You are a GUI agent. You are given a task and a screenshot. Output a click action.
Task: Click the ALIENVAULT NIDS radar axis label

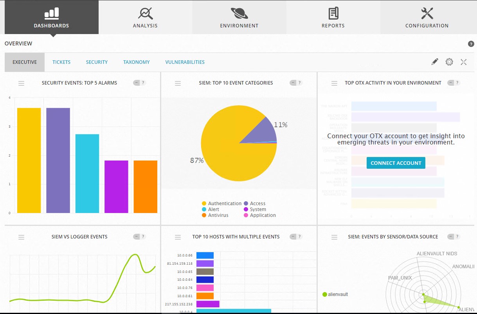(437, 254)
